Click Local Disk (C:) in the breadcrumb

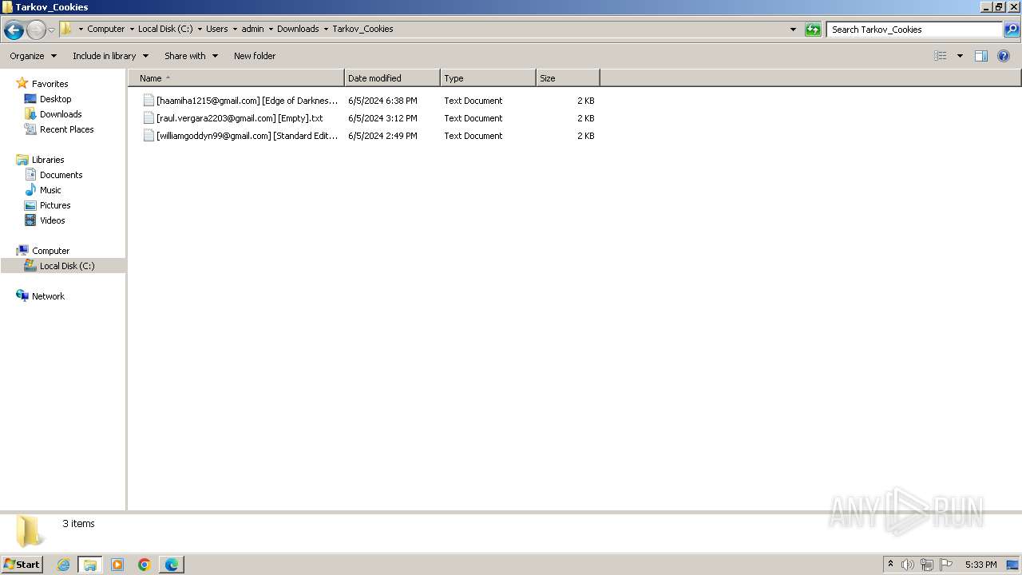(x=165, y=29)
